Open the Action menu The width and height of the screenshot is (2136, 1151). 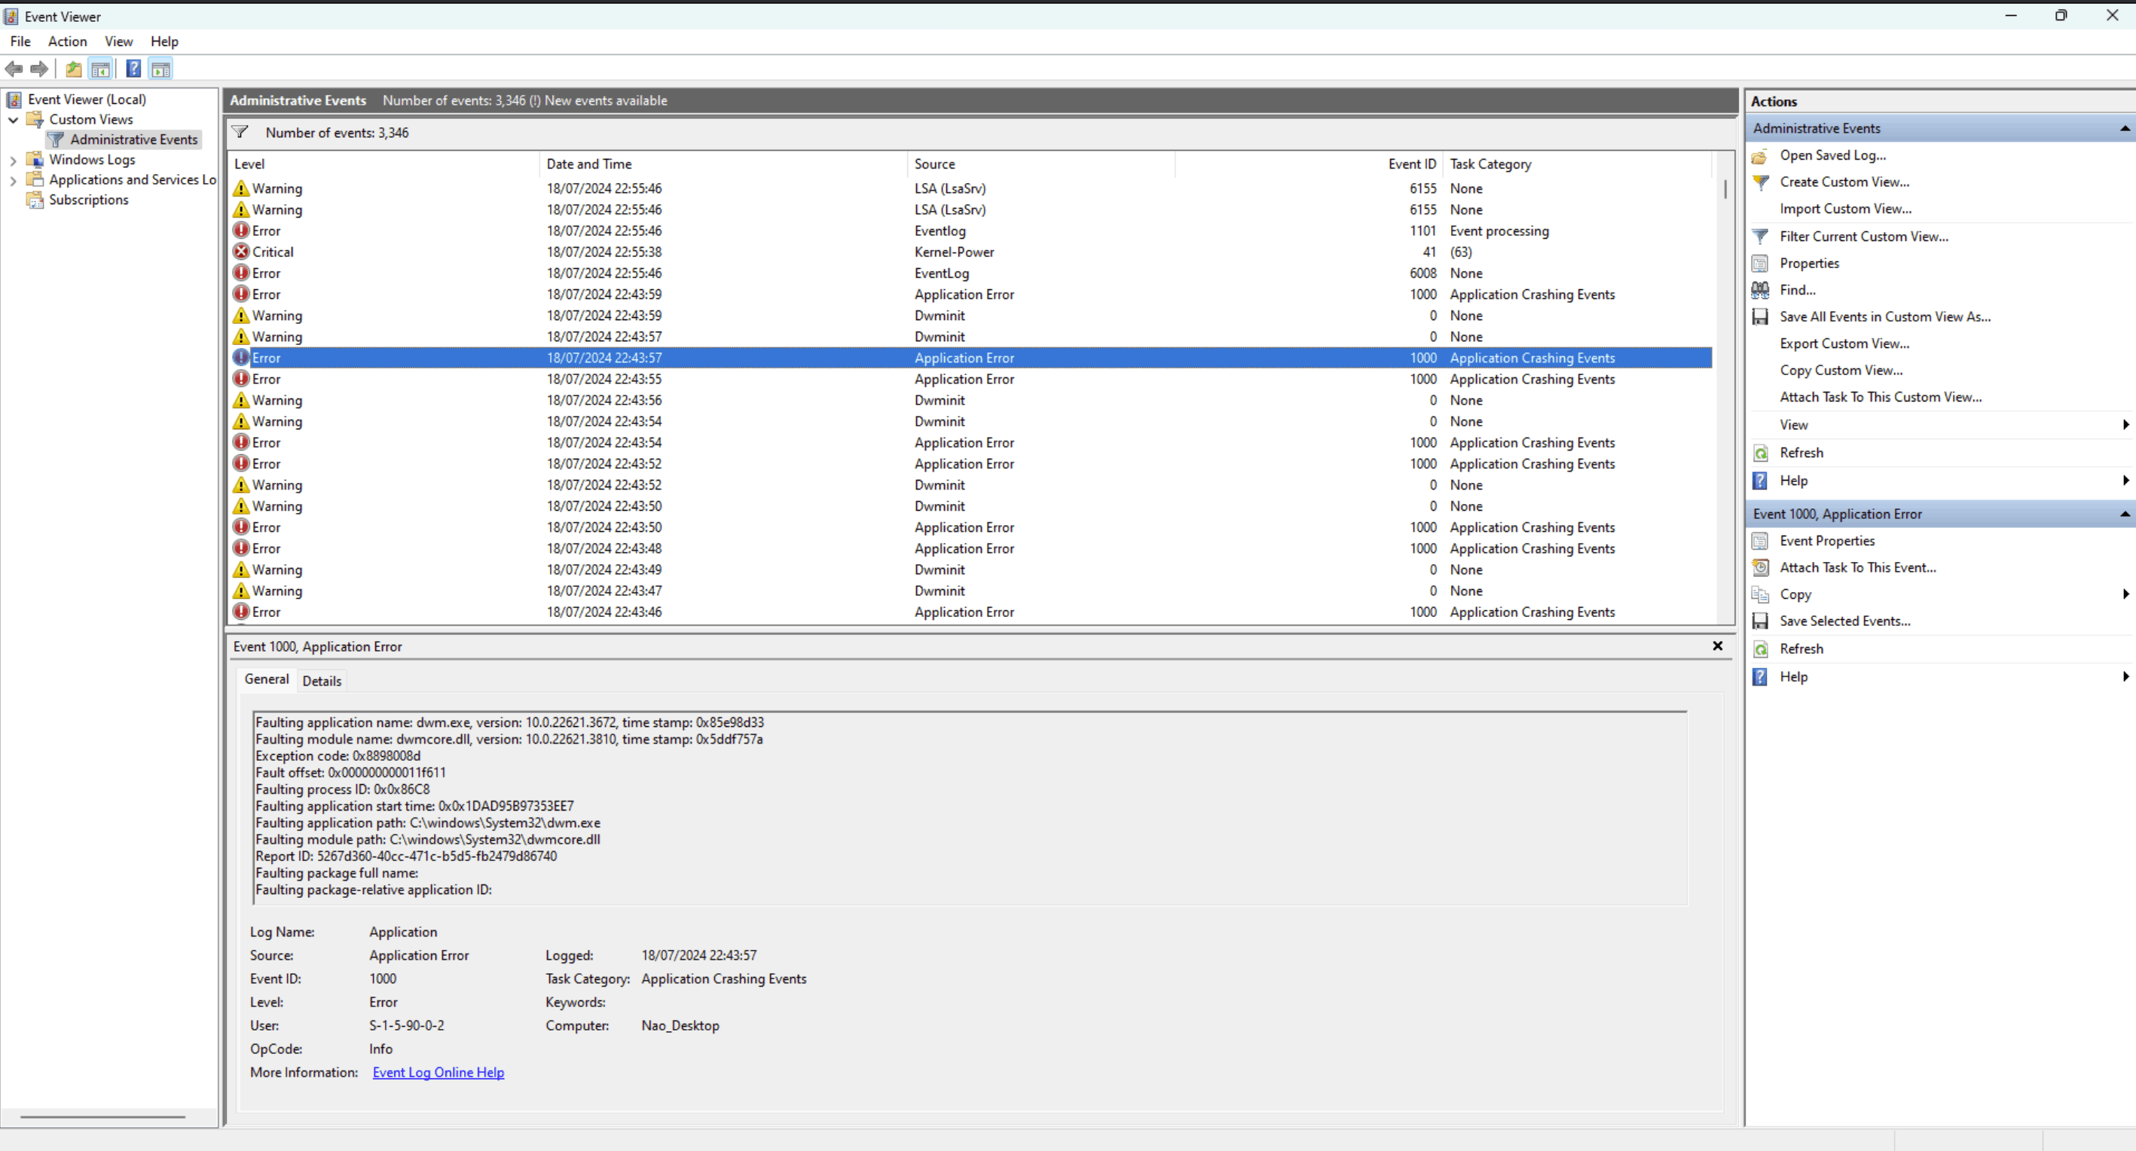click(67, 41)
